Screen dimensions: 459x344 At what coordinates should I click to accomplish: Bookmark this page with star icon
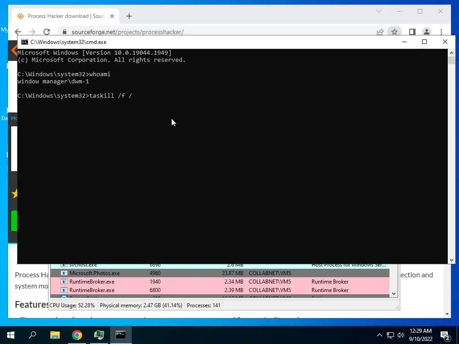394,32
